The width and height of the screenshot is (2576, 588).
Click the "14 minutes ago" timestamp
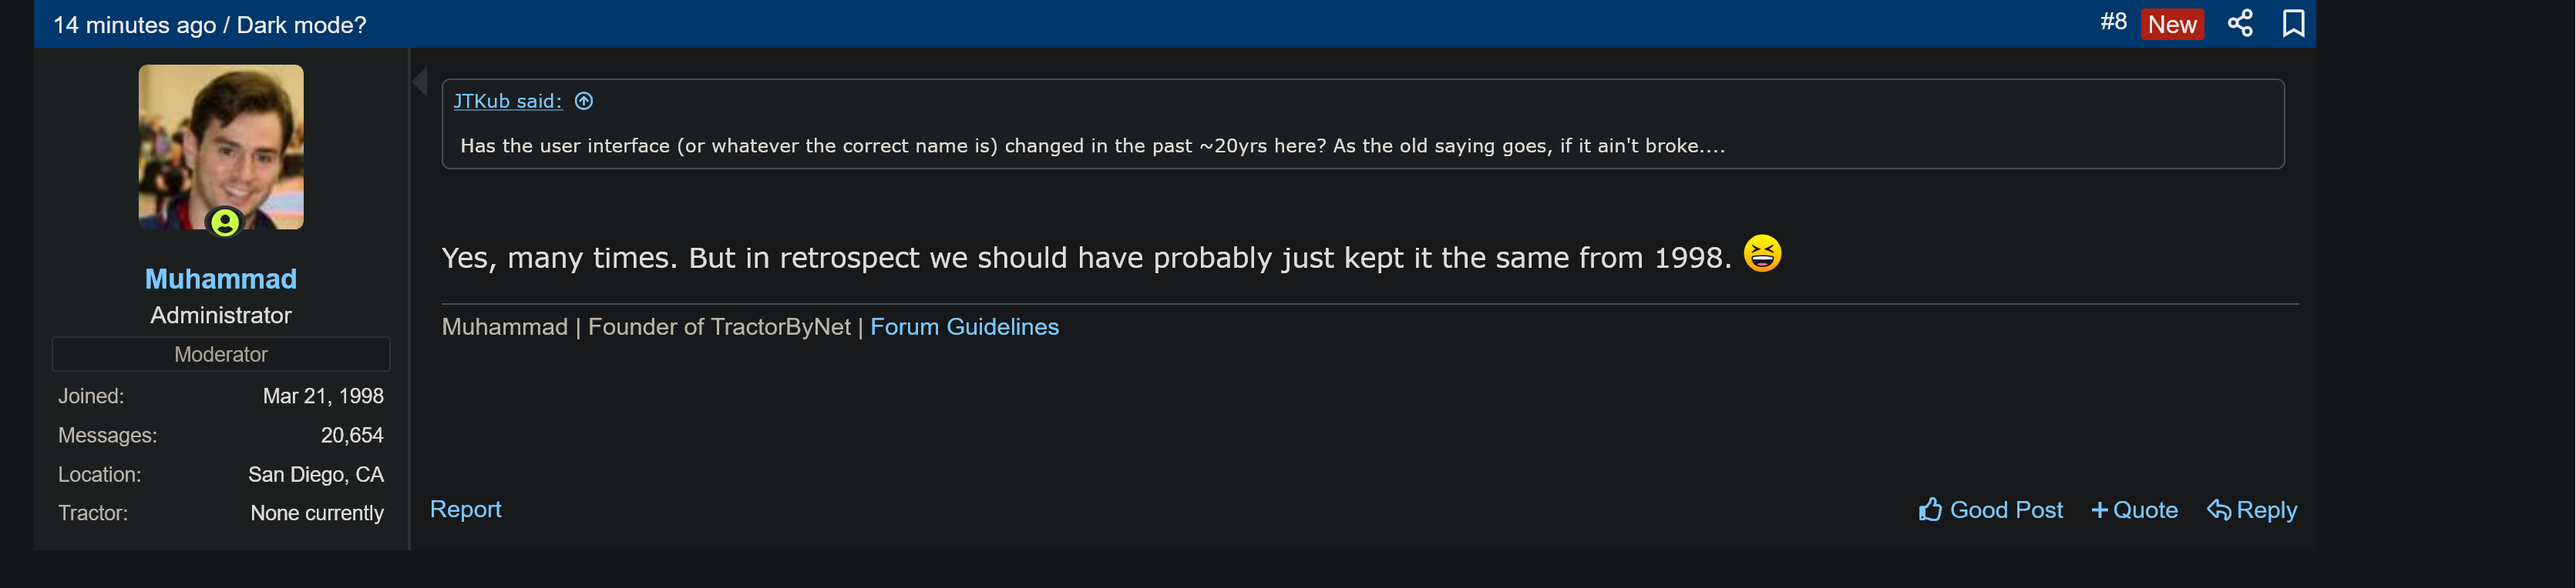click(x=134, y=25)
